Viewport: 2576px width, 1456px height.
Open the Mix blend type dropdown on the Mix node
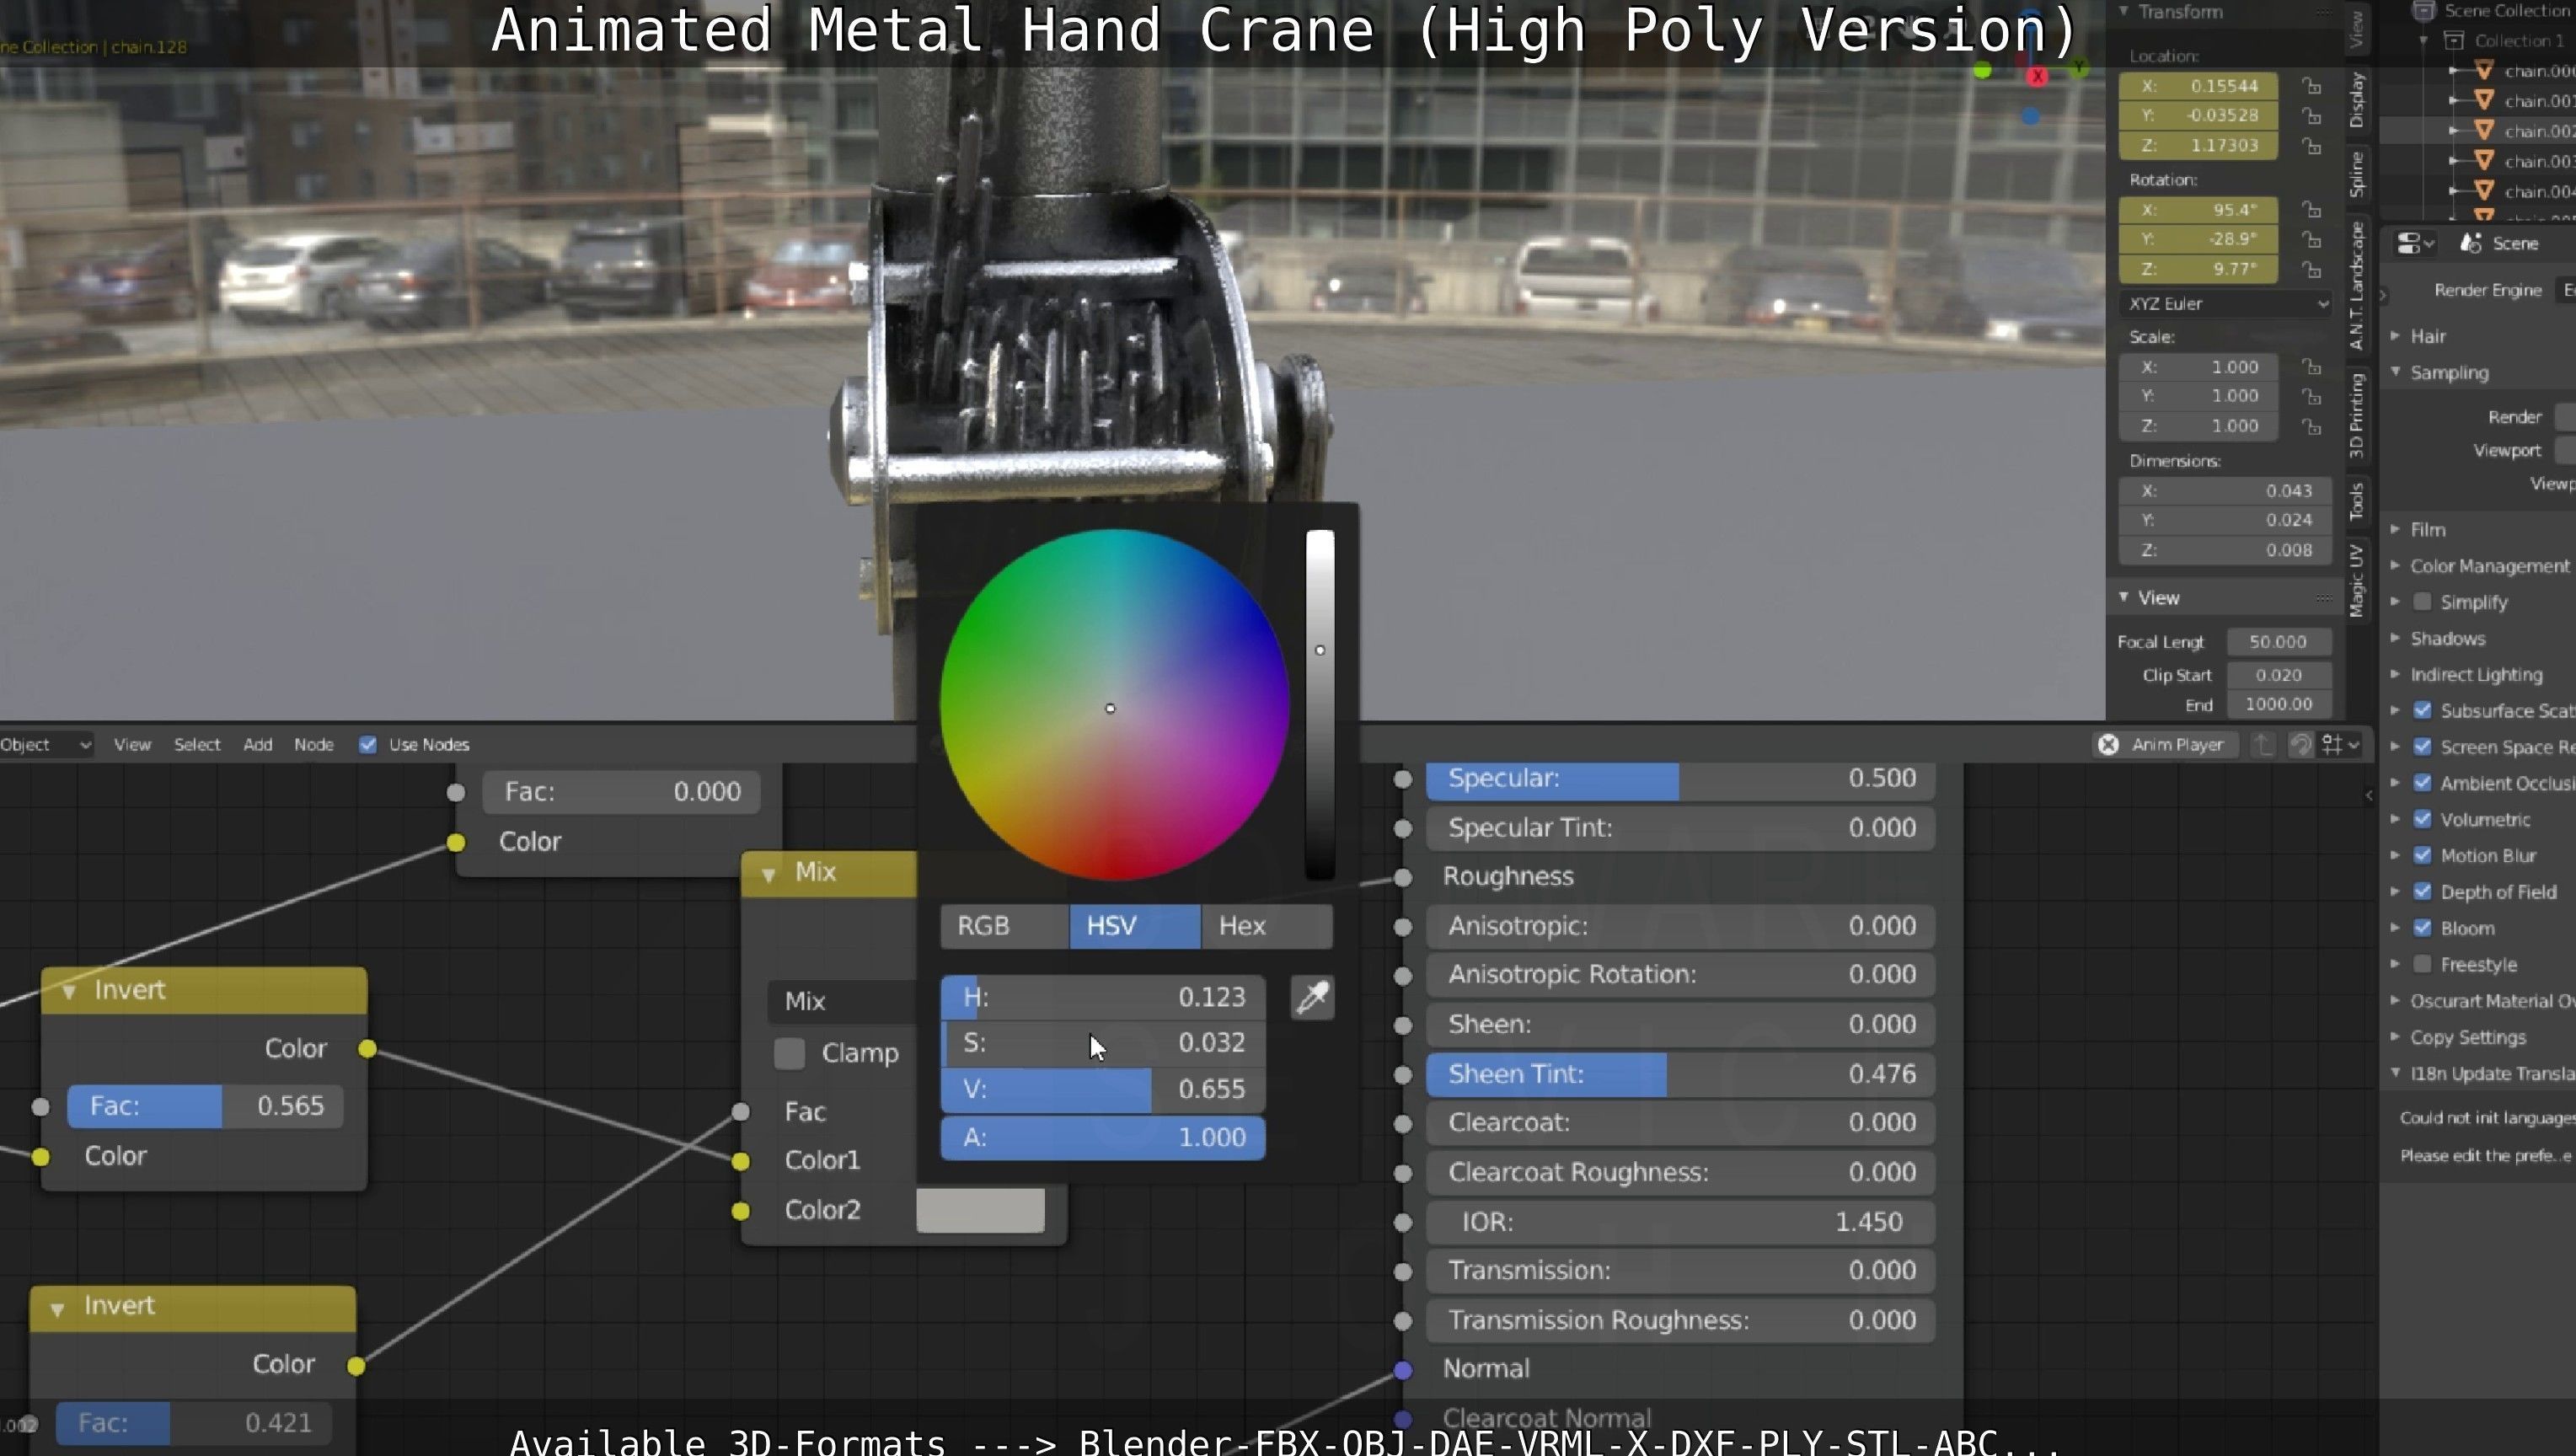[842, 1001]
